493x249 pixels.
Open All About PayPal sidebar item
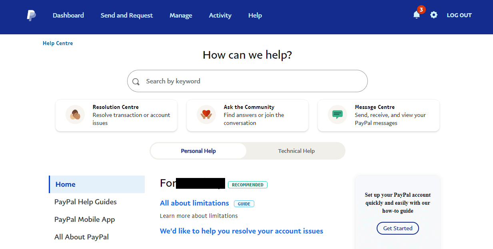pos(82,237)
